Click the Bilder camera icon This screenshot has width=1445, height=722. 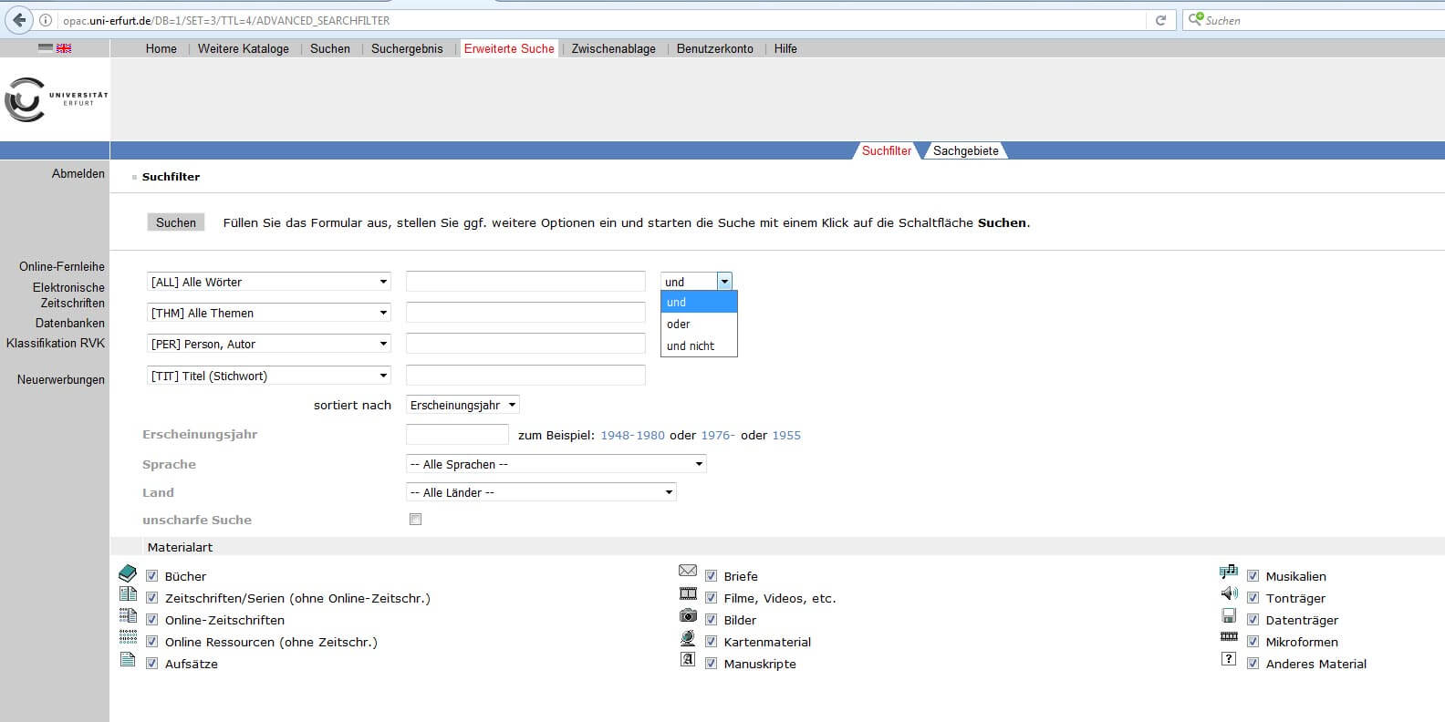(688, 615)
